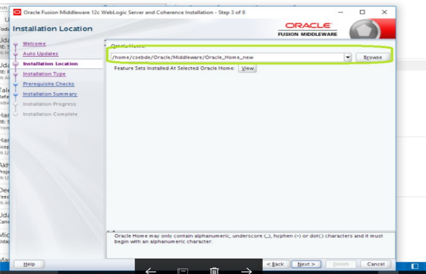Select the Installation Type step
Image resolution: width=426 pixels, height=274 pixels.
click(44, 74)
